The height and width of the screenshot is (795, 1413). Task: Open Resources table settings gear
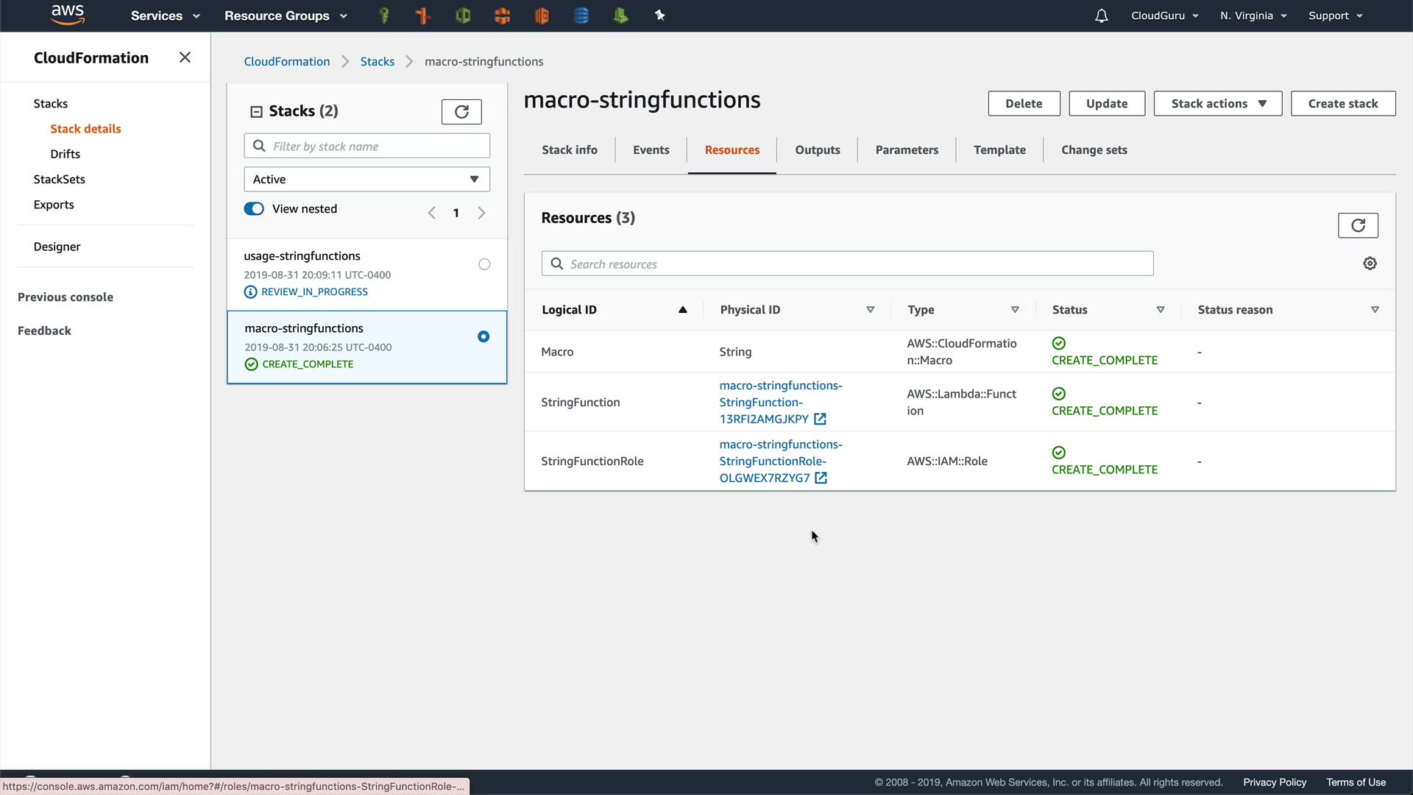click(1370, 264)
